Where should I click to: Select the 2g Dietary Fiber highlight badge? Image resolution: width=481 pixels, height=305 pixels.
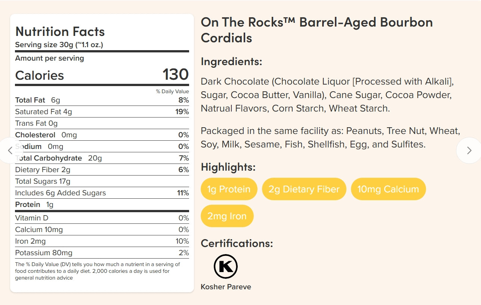(304, 189)
